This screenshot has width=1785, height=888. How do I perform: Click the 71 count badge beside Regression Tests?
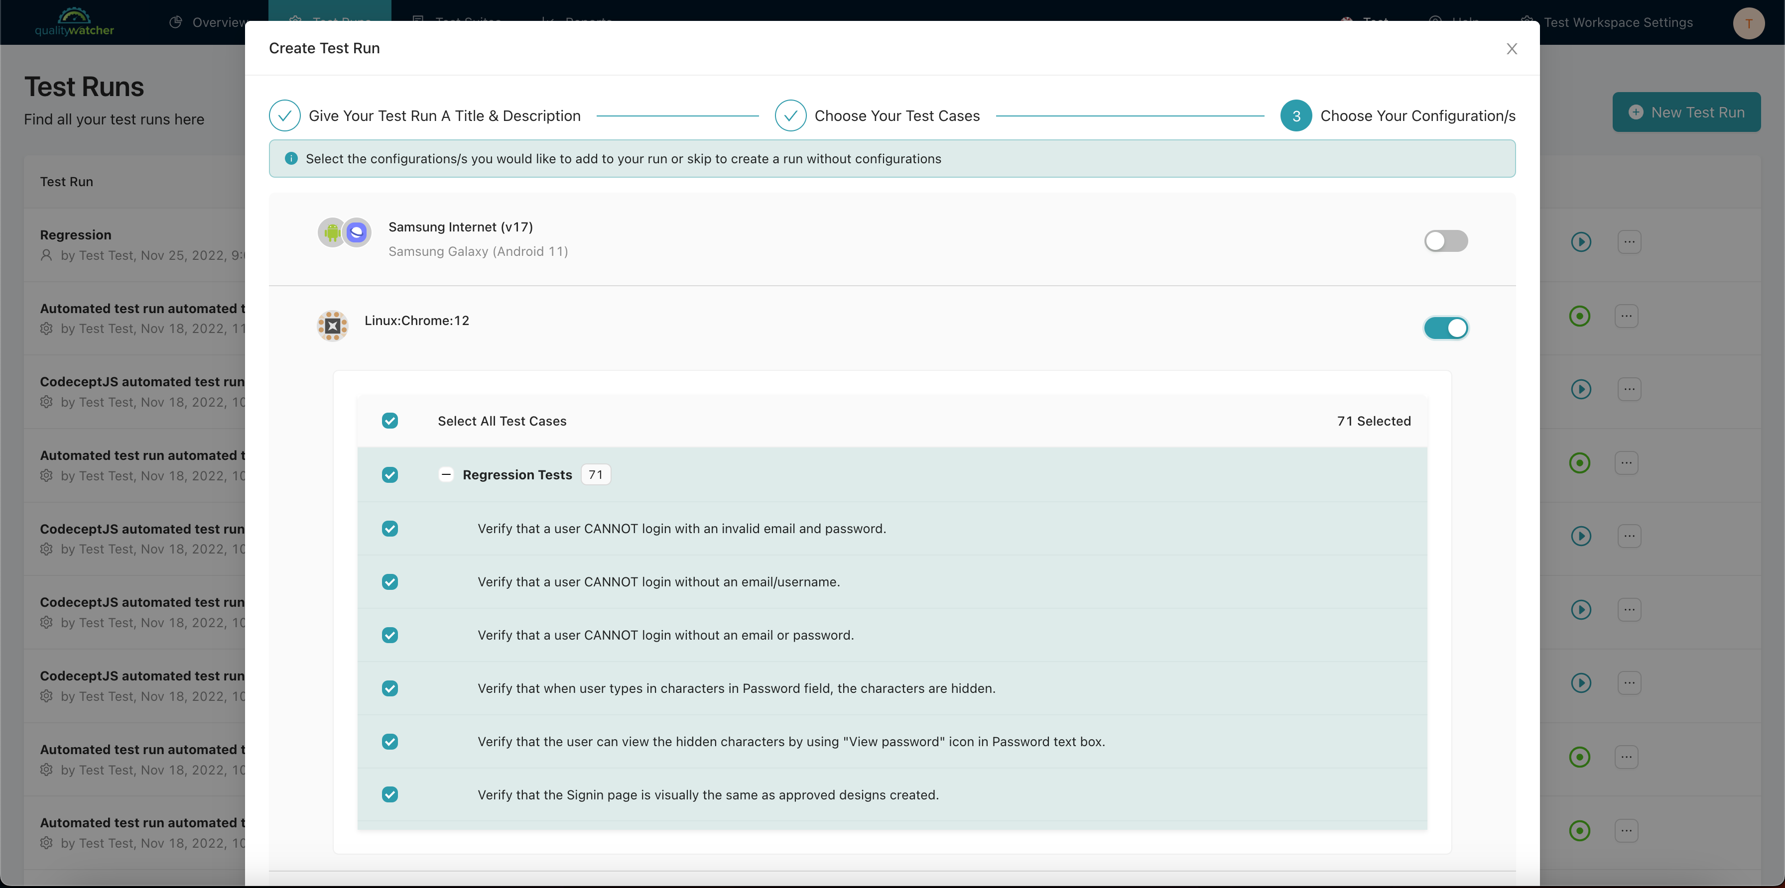(595, 474)
